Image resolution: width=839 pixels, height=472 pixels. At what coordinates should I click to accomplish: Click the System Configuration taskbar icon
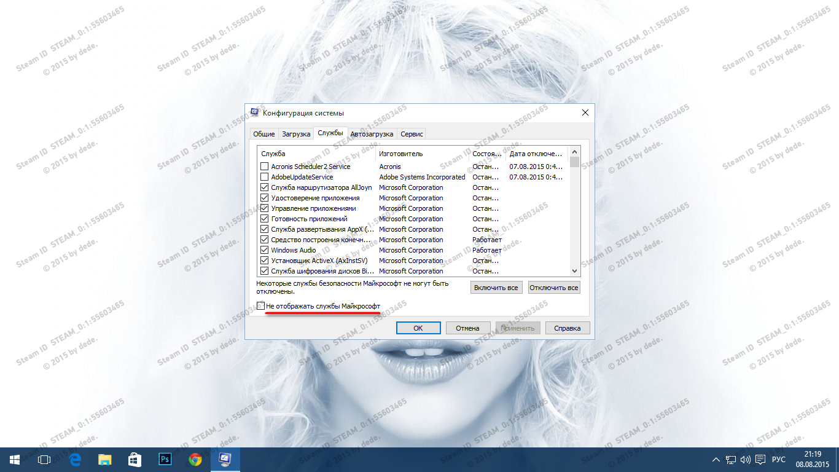pos(225,460)
